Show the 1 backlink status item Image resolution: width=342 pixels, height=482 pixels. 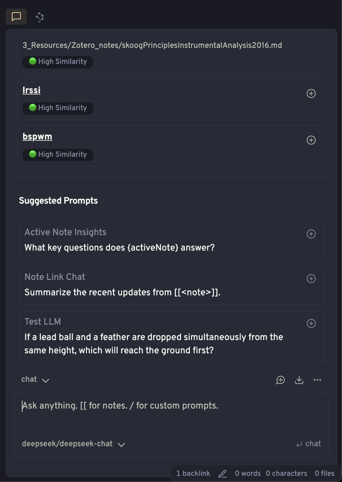tap(193, 473)
